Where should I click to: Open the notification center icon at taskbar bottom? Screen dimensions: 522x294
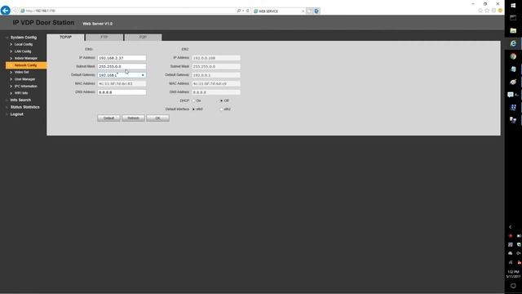(513, 286)
